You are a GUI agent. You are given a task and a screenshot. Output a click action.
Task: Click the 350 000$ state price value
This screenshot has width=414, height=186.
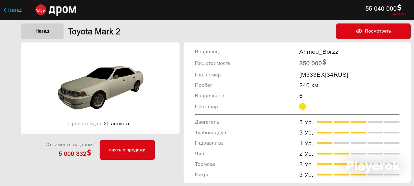point(313,63)
